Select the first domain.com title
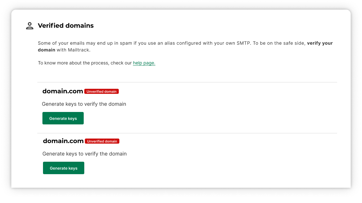 point(63,91)
